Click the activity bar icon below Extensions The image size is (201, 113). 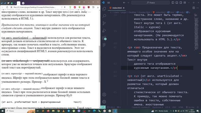click(x=104, y=45)
